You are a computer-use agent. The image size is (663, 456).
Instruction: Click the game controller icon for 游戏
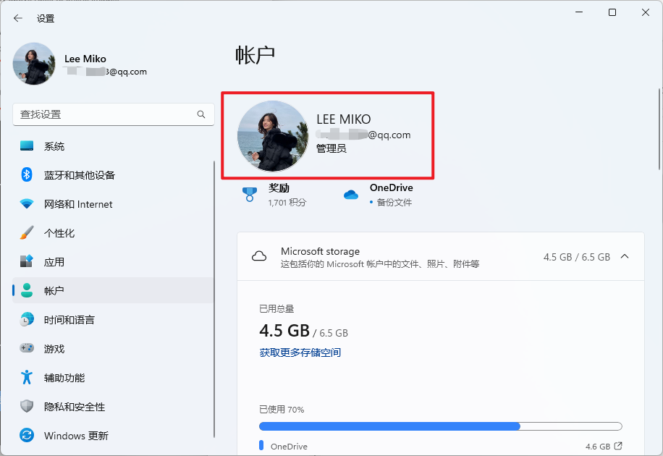coord(27,348)
